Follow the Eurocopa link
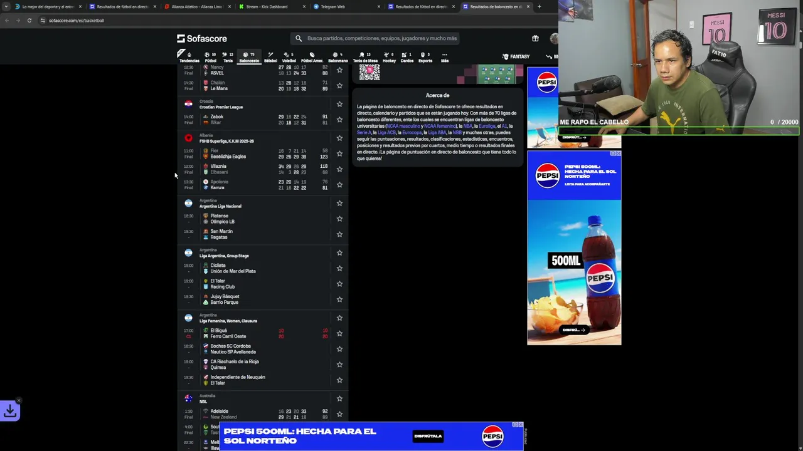This screenshot has height=451, width=803. (412, 133)
